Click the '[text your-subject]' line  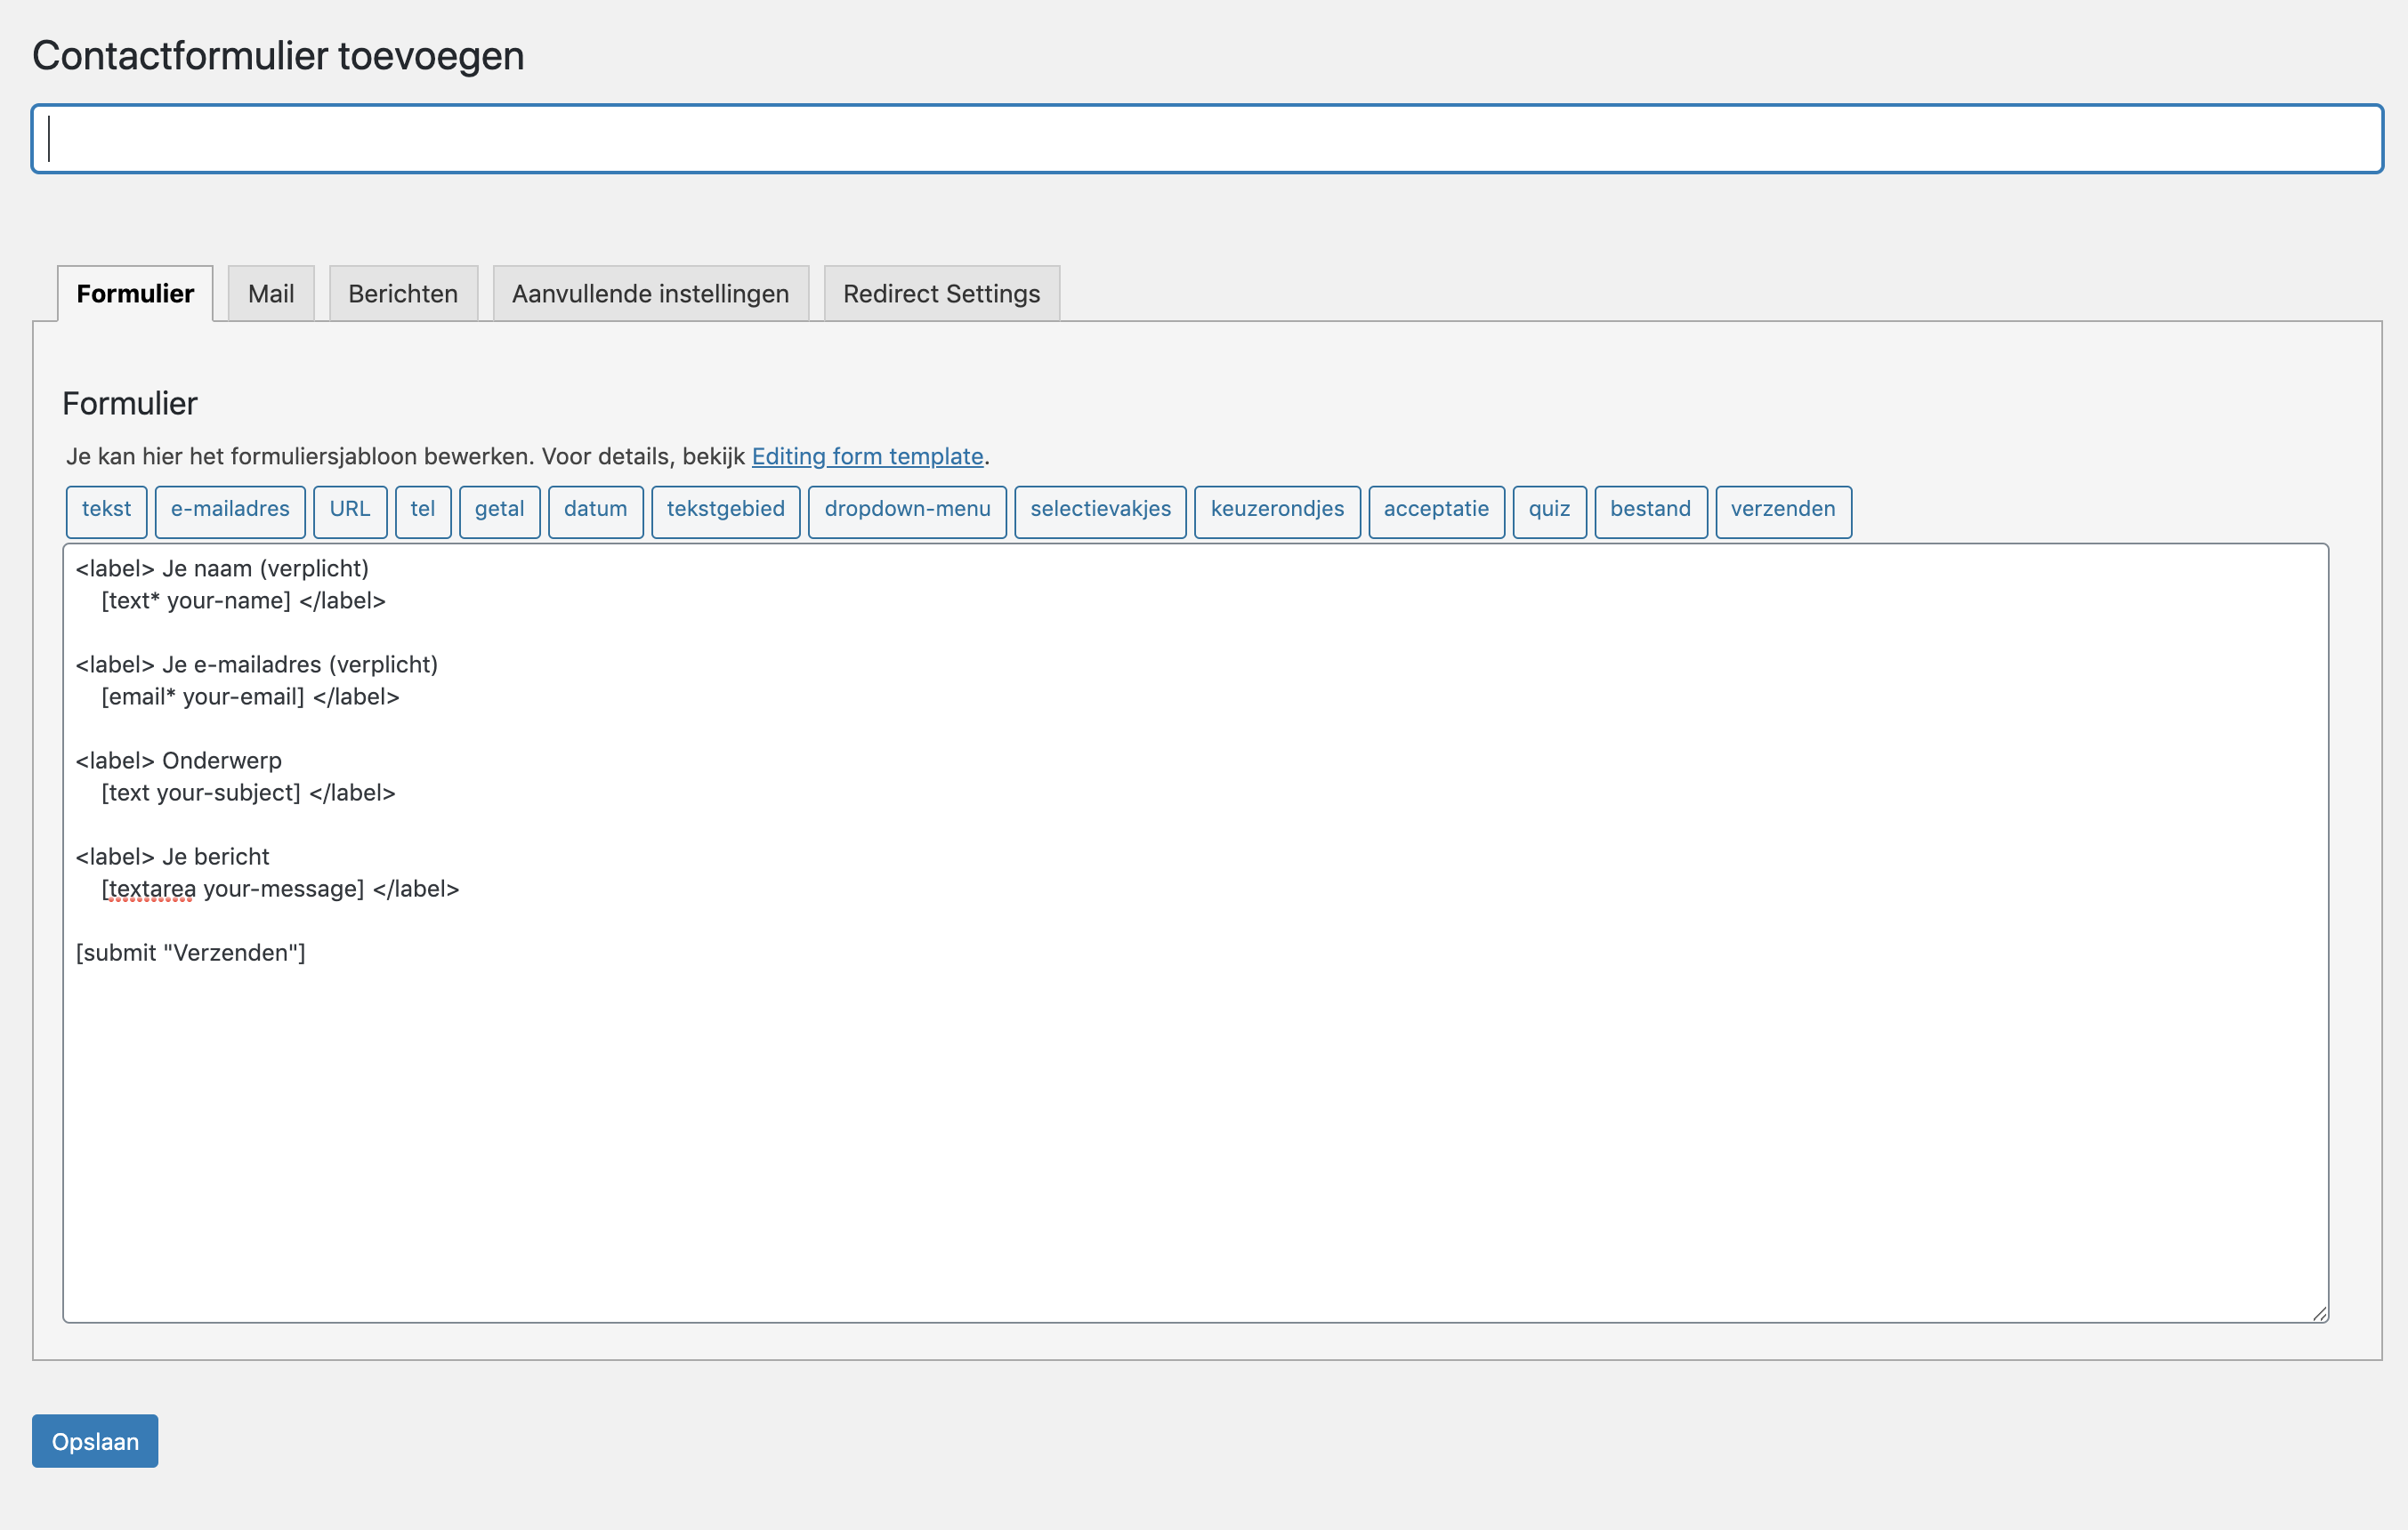pyautogui.click(x=248, y=793)
